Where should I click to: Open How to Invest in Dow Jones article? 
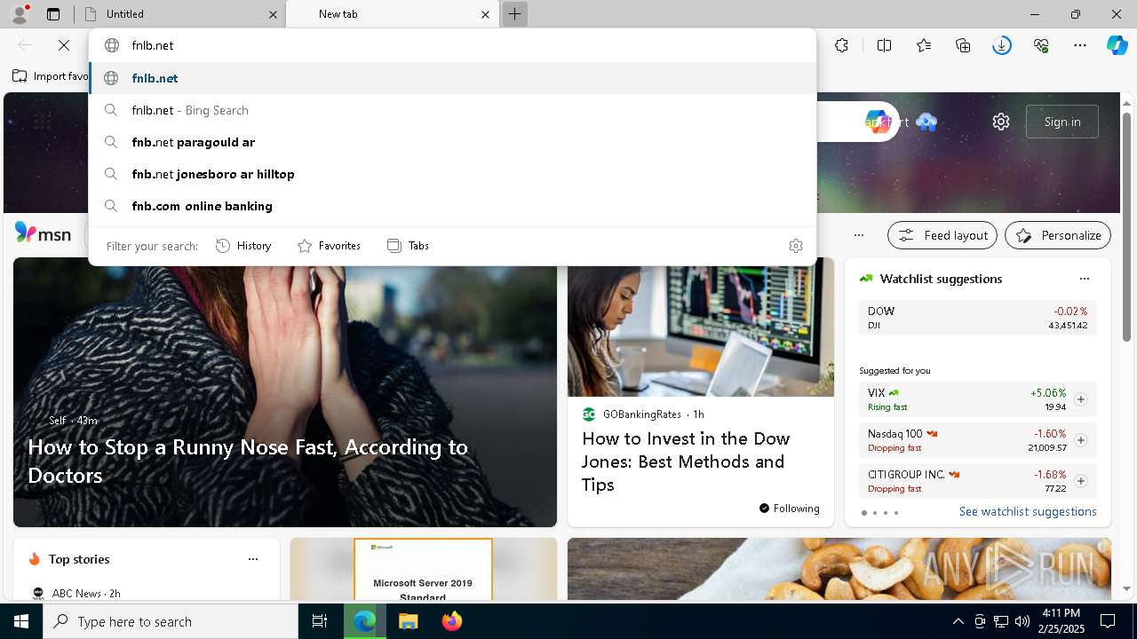(x=686, y=461)
